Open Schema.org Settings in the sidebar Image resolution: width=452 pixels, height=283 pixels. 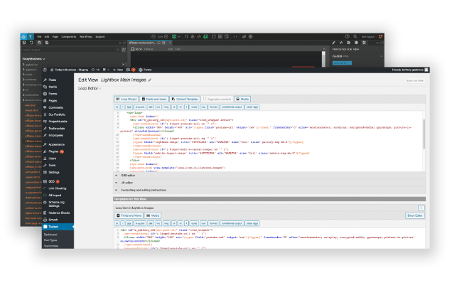58,204
